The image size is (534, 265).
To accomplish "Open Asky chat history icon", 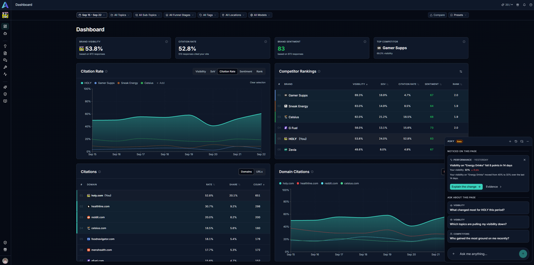I will pyautogui.click(x=516, y=141).
